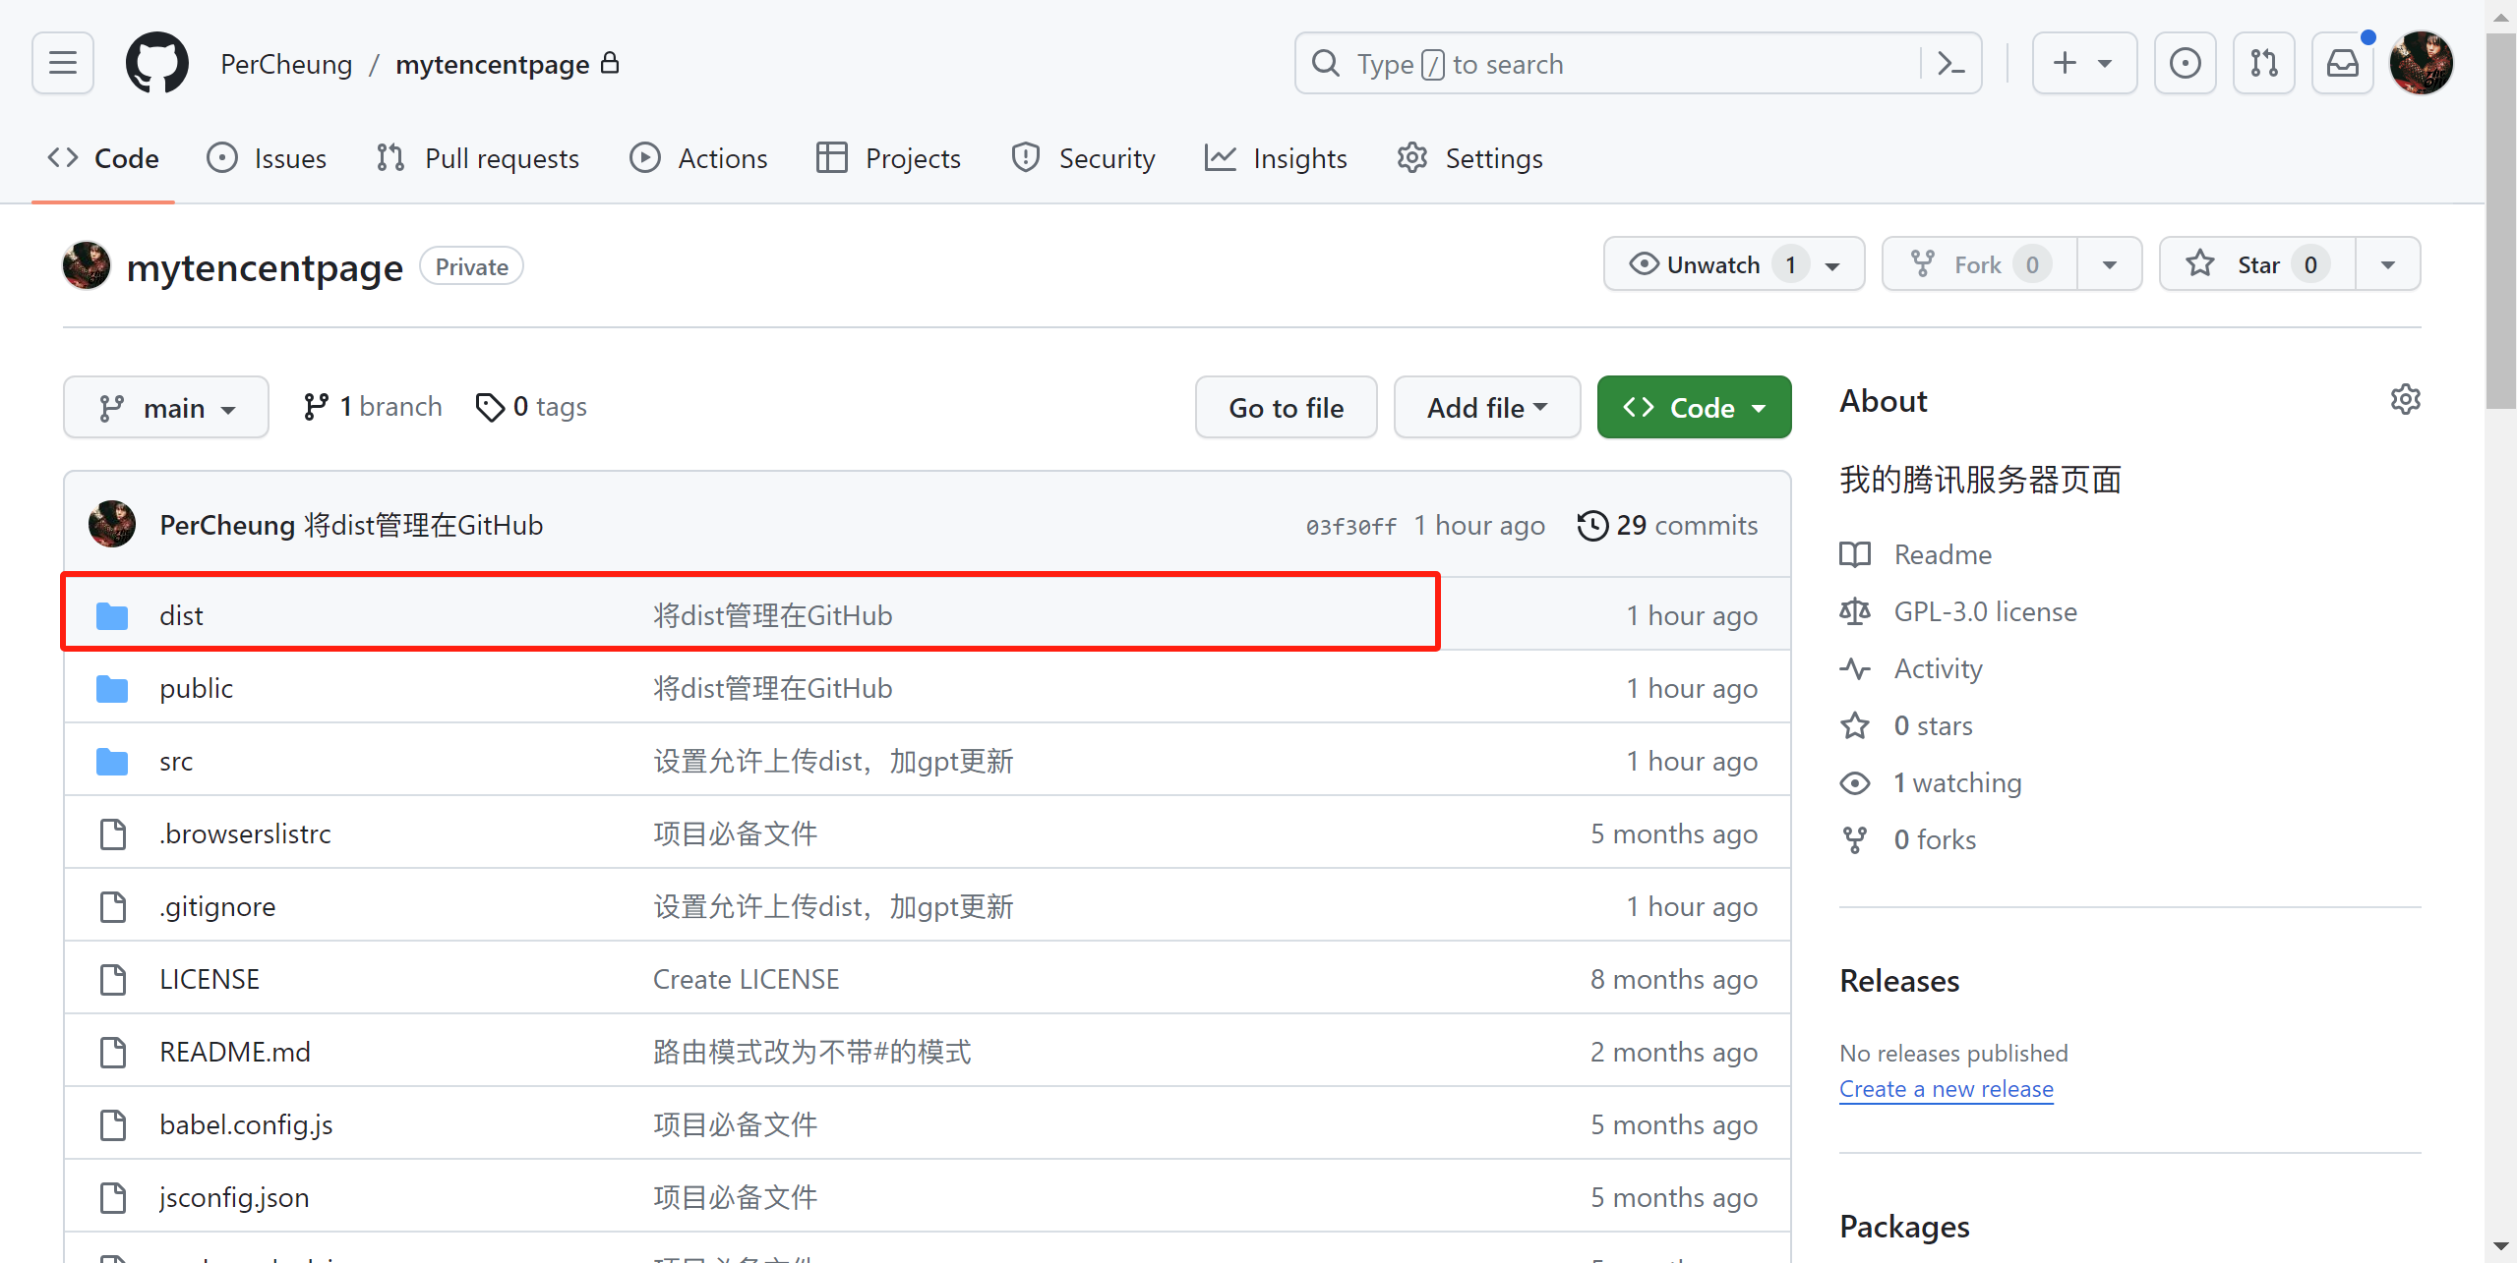This screenshot has height=1263, width=2517.
Task: Click the Code tab icon
Action: click(x=63, y=156)
